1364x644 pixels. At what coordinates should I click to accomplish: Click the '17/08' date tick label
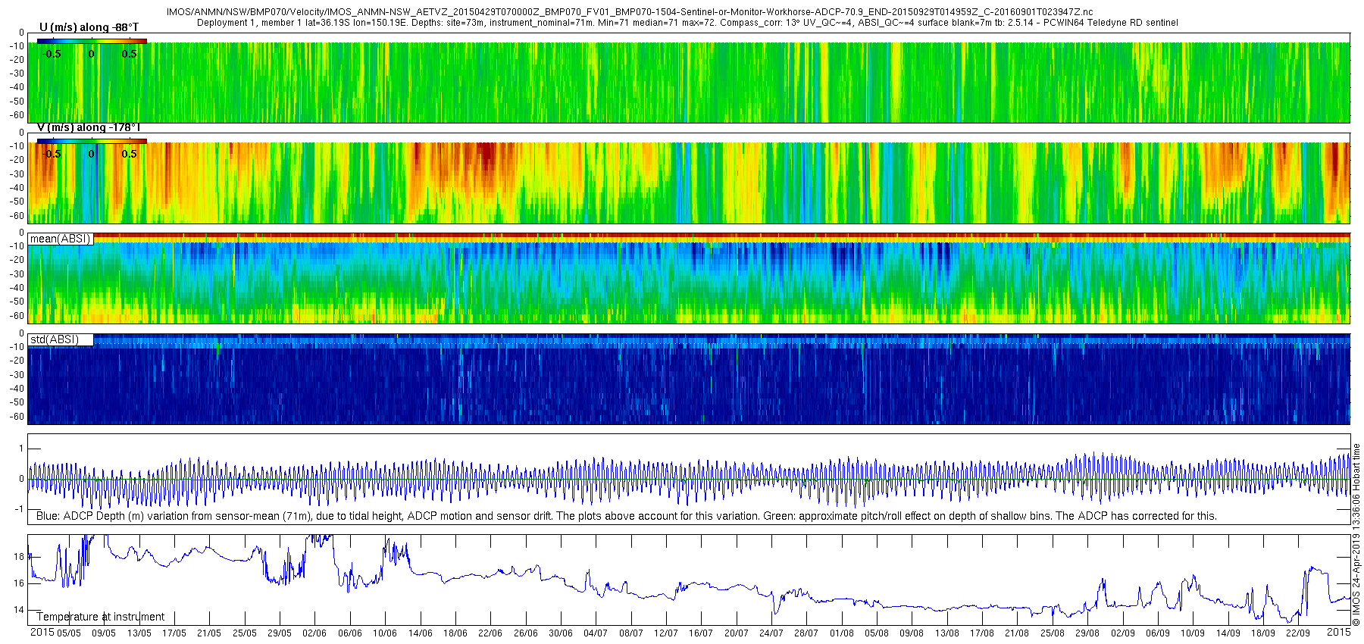(x=982, y=633)
